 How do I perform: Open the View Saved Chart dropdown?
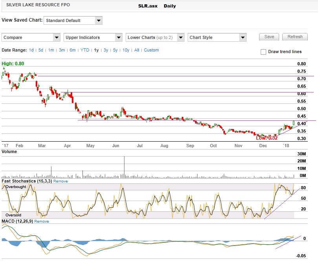coord(73,20)
